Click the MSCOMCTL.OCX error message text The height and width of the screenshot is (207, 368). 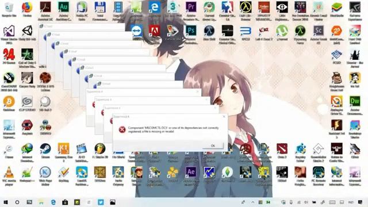[x=173, y=129]
